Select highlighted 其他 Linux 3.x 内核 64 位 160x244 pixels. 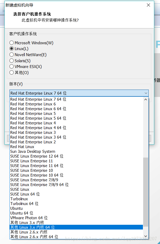76,227
